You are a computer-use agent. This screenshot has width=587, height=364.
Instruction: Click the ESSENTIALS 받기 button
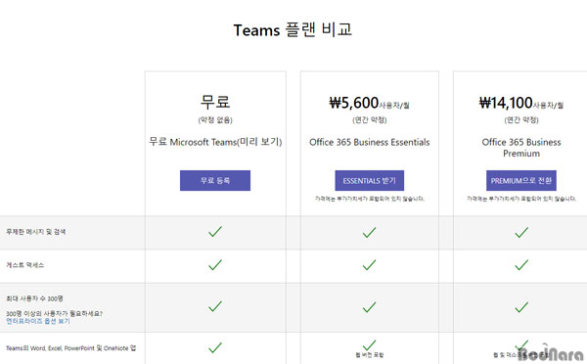[369, 180]
